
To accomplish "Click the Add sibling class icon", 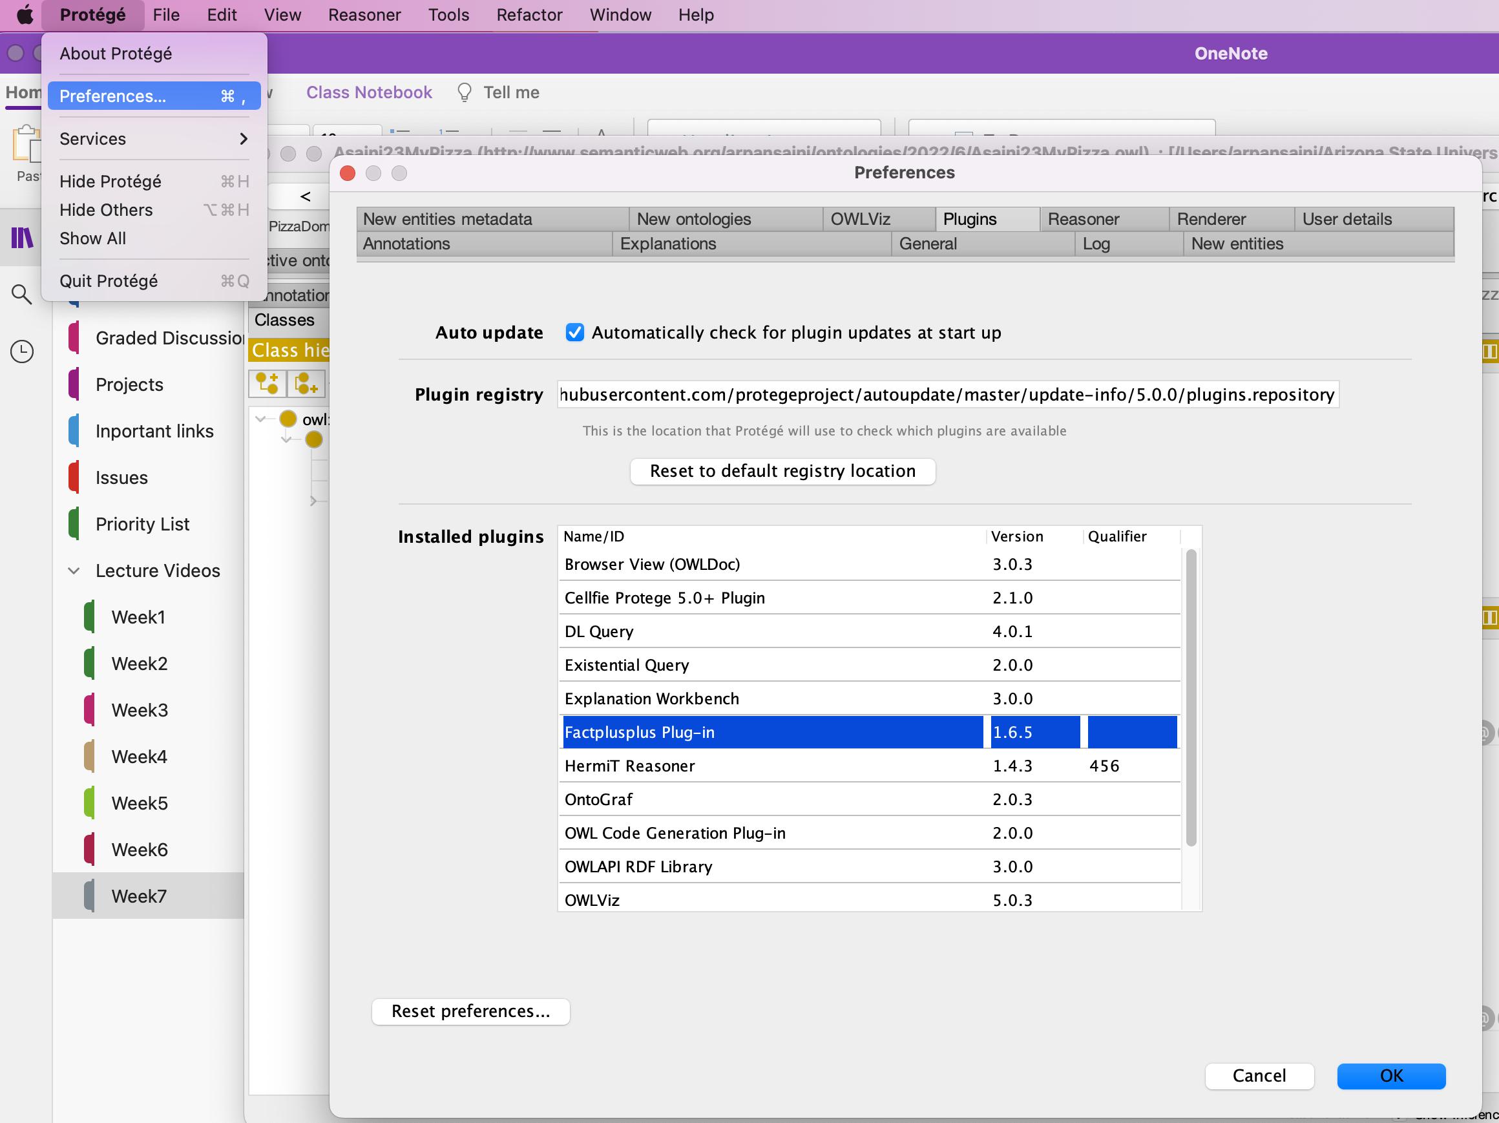I will tap(306, 384).
